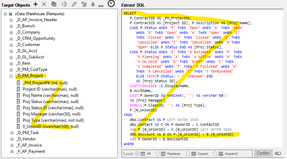Click the up arrow icon in toolbar

(x=93, y=4)
